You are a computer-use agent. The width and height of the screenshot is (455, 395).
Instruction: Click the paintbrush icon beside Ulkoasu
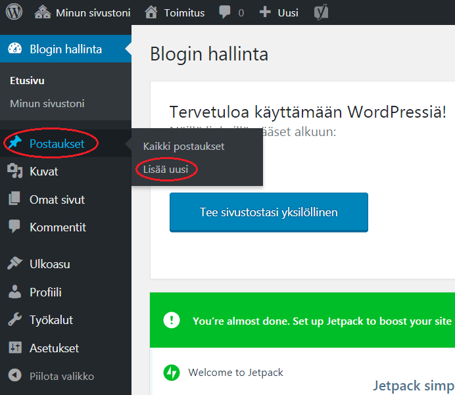[x=15, y=263]
